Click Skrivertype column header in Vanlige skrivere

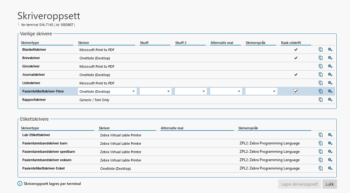pyautogui.click(x=30, y=43)
